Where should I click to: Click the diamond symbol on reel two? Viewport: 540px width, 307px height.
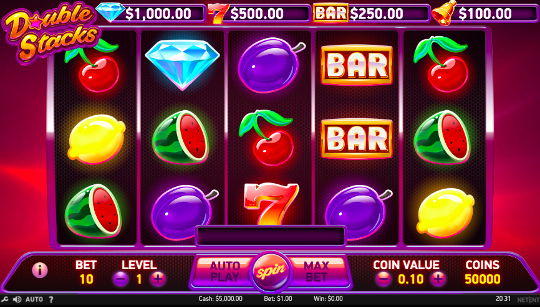pos(182,64)
